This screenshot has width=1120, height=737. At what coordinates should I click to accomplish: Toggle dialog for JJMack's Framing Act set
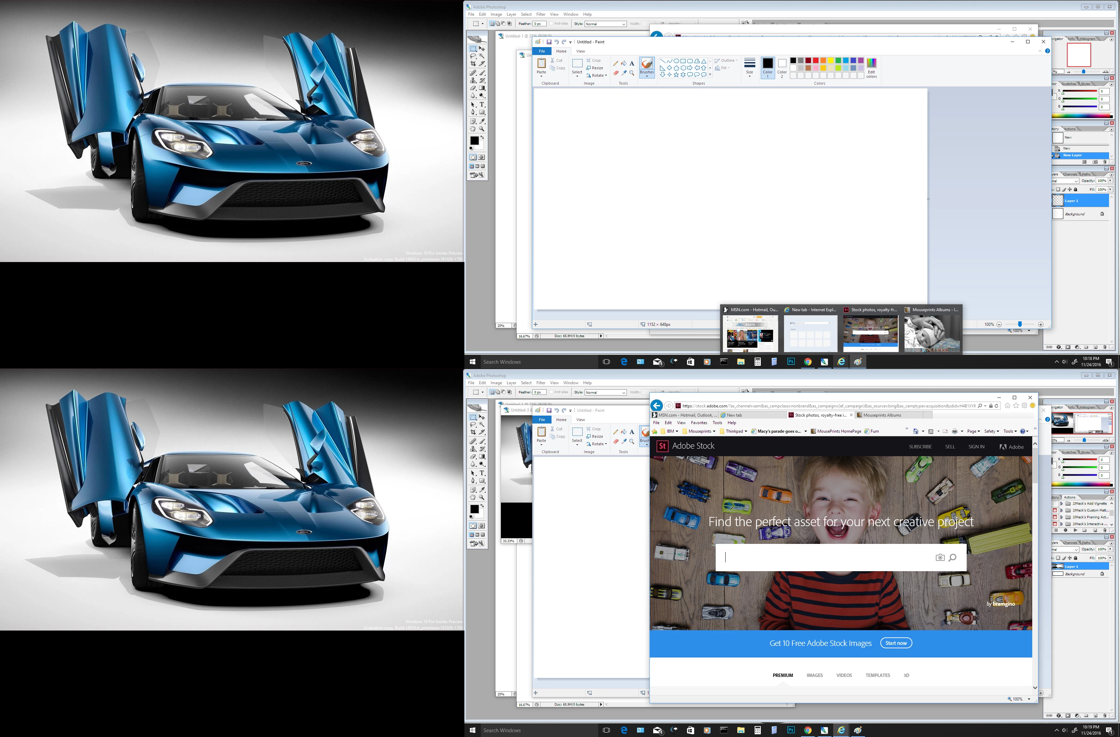coord(1055,517)
